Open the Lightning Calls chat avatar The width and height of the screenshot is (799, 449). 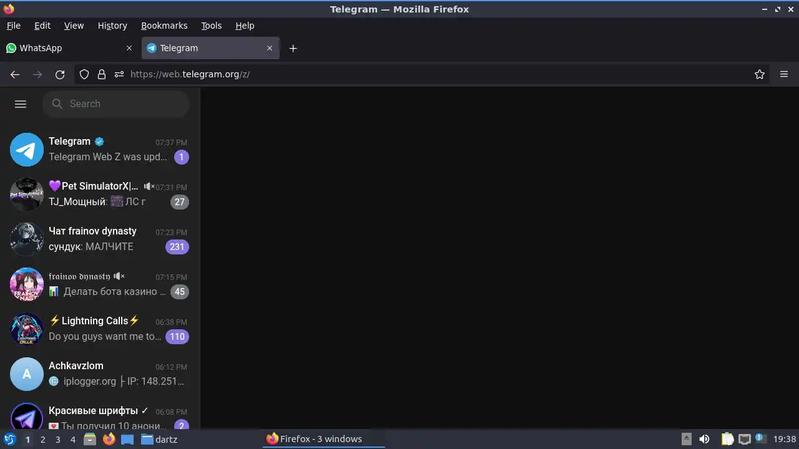pos(27,329)
